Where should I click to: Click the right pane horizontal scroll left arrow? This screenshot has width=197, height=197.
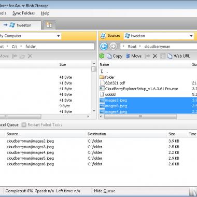(x=101, y=117)
